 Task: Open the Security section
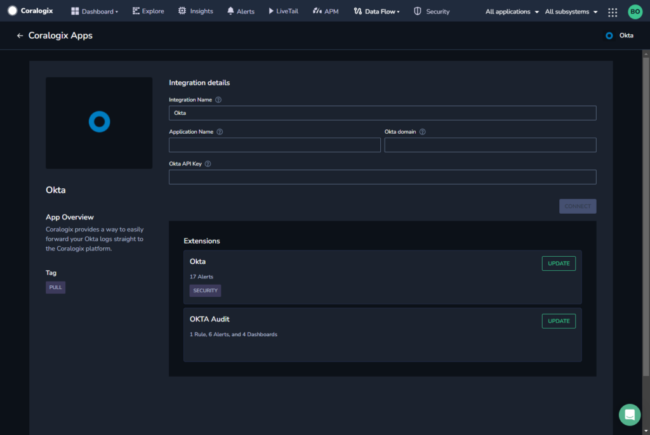click(x=432, y=11)
